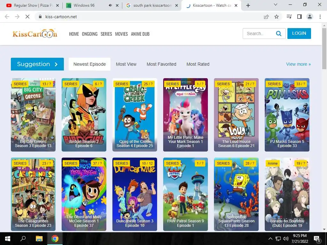Open the SERIES menu item

tap(106, 34)
